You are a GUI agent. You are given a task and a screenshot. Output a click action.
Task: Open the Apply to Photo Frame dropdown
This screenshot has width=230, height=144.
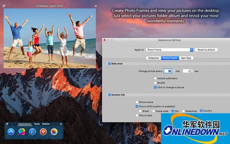(169, 50)
